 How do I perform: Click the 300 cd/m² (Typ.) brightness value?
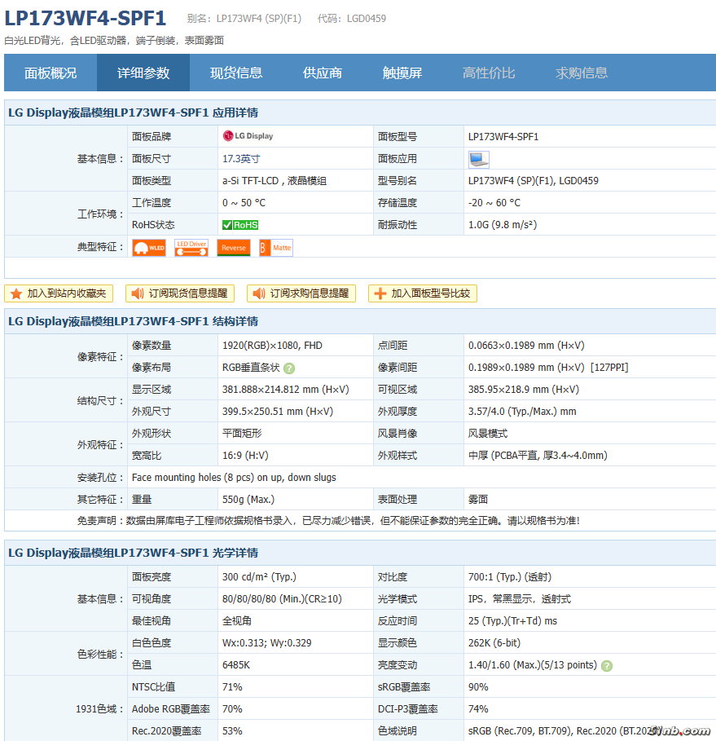coord(259,577)
